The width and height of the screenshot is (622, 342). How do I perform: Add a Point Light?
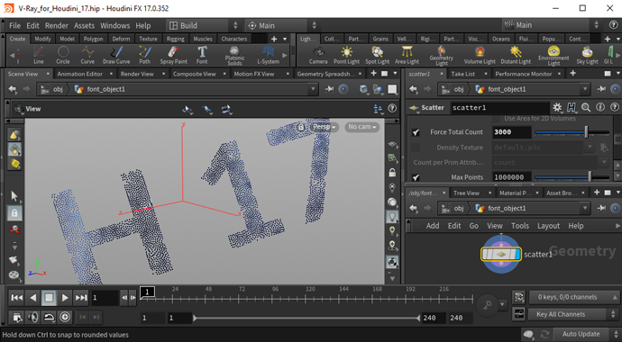347,55
